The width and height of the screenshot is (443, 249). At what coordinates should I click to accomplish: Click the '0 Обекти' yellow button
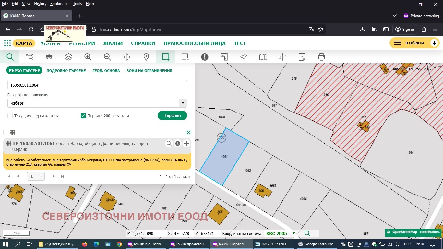point(414,43)
